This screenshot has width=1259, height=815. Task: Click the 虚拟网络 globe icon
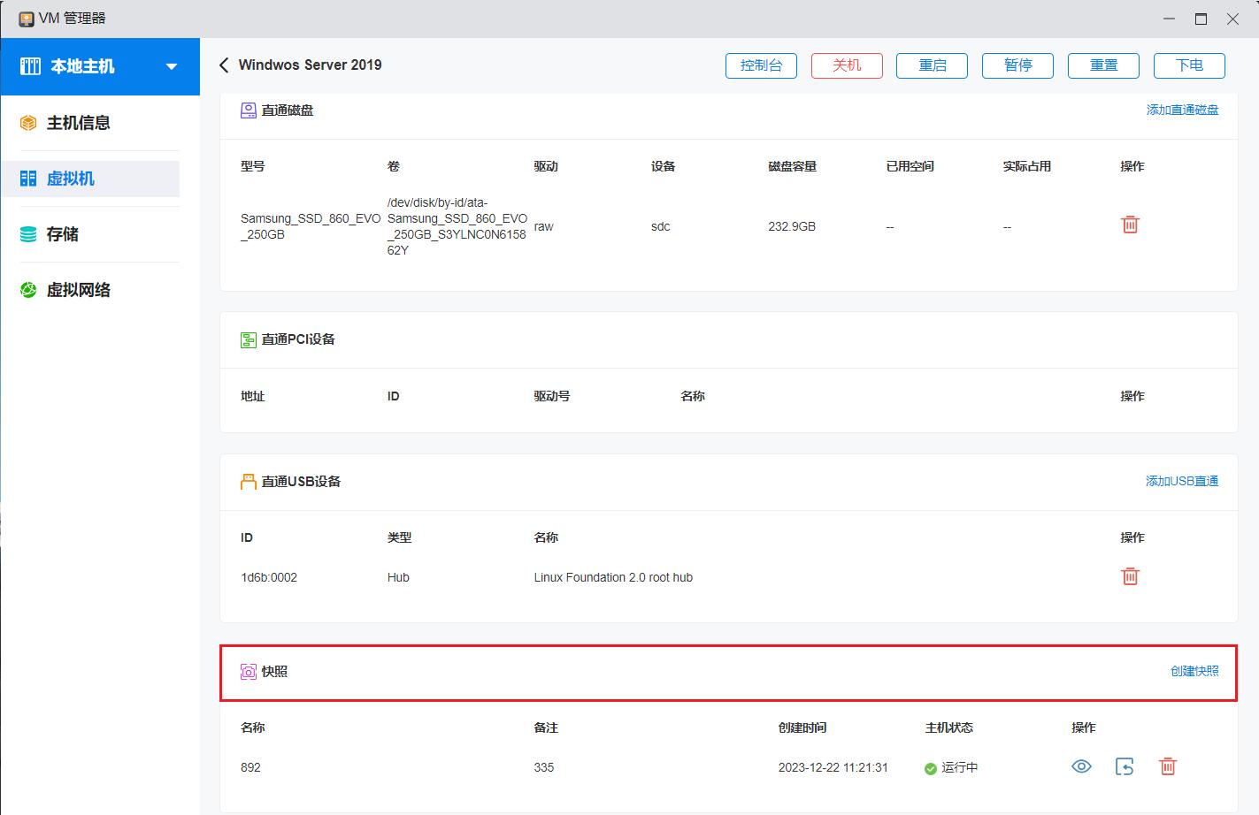point(29,290)
